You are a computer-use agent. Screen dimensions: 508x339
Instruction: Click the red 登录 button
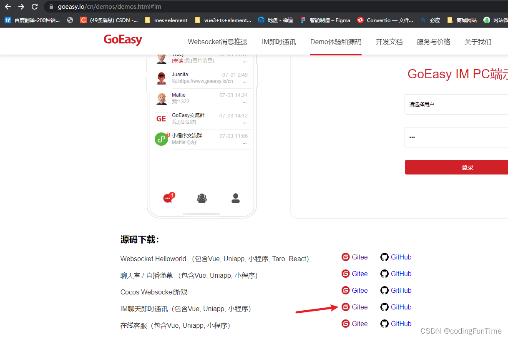coord(456,167)
